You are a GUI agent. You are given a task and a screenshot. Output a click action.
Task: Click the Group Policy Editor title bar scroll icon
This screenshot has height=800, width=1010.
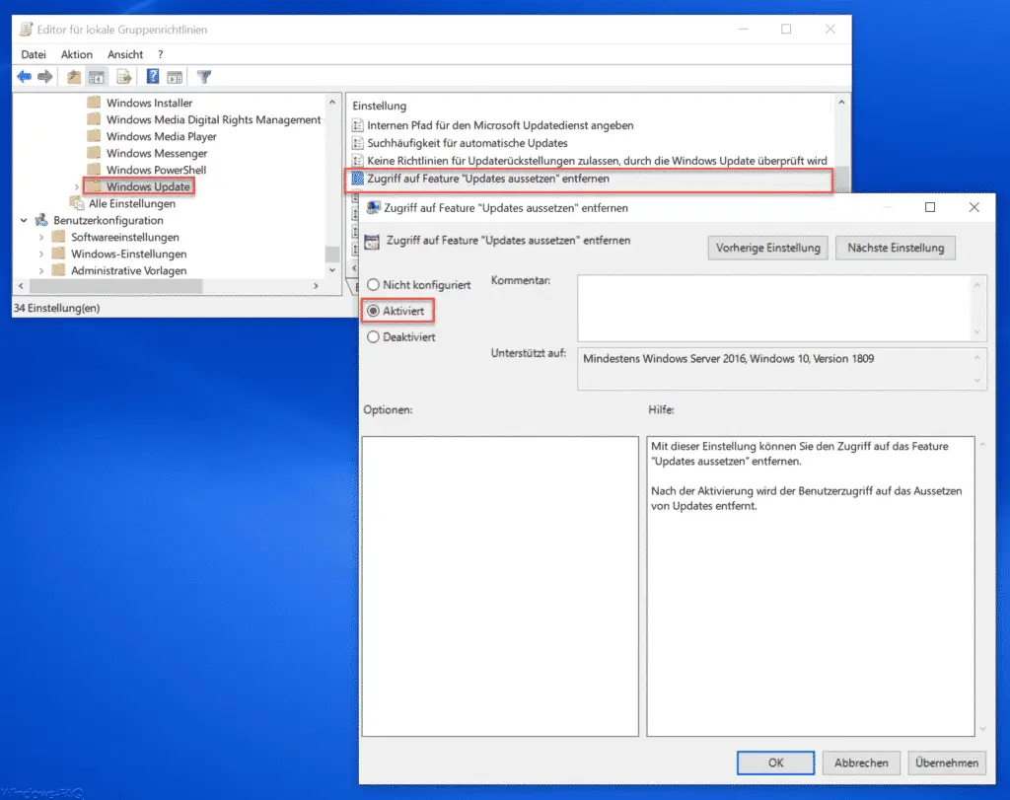(x=26, y=29)
